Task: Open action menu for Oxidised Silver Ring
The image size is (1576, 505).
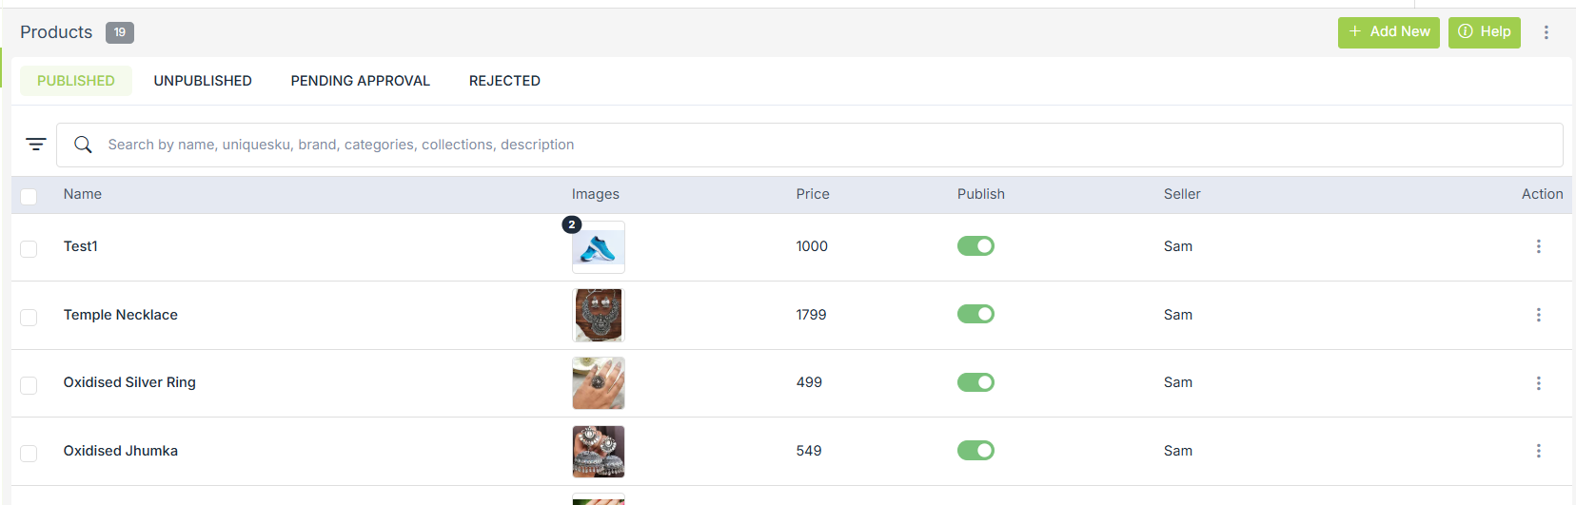Action: (1538, 383)
